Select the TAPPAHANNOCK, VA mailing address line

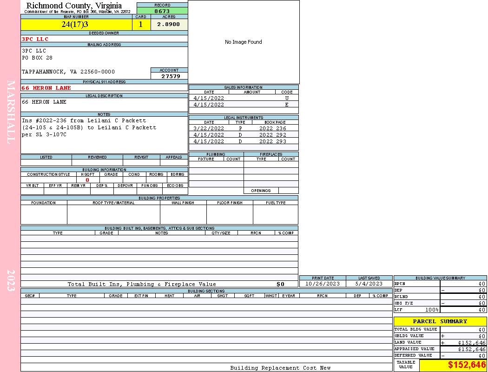(x=68, y=72)
